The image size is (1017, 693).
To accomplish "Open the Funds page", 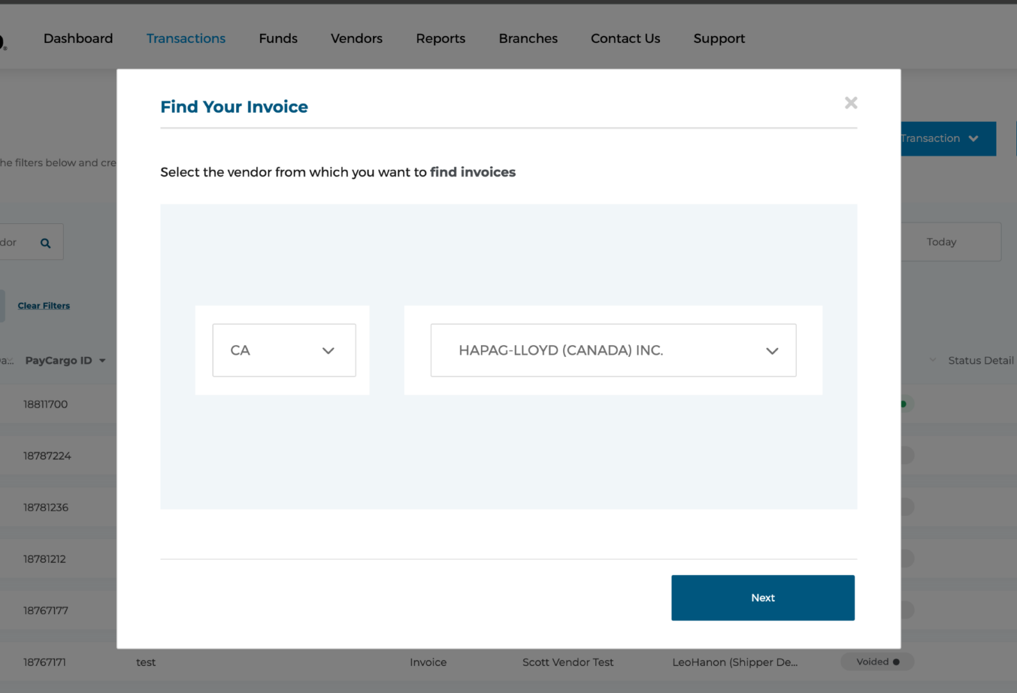I will [278, 38].
